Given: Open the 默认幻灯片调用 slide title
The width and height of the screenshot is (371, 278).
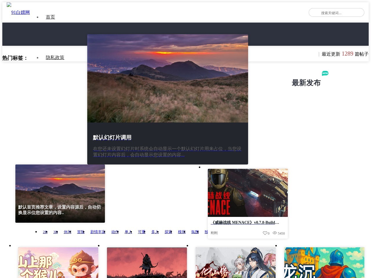Looking at the screenshot, I should pos(112,138).
